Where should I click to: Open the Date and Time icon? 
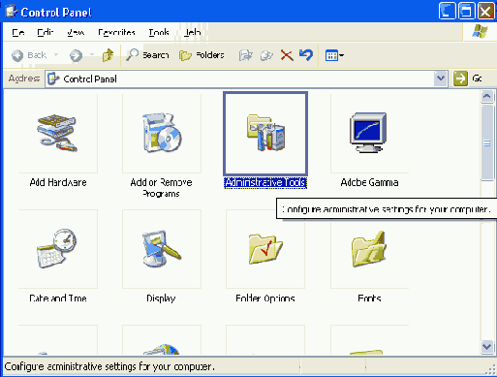[57, 248]
